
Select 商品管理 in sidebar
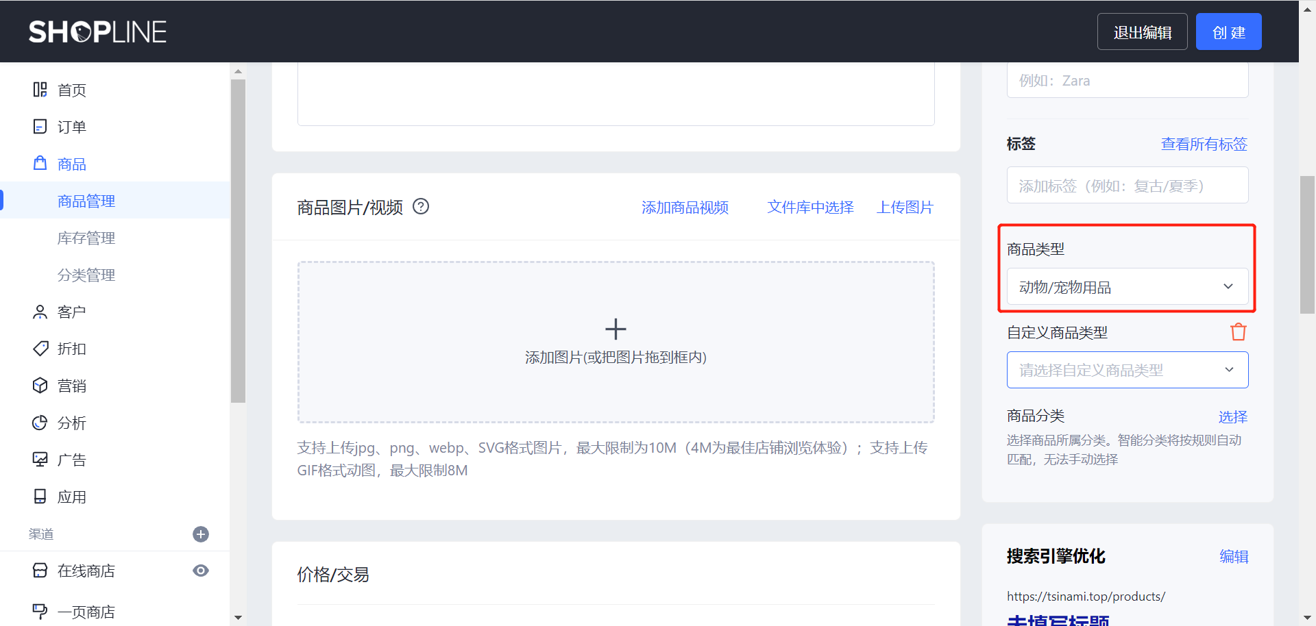(86, 201)
